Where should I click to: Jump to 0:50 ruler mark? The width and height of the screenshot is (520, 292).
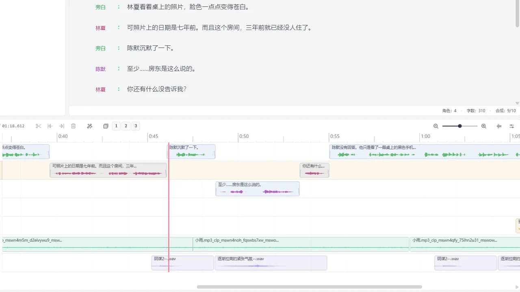244,136
